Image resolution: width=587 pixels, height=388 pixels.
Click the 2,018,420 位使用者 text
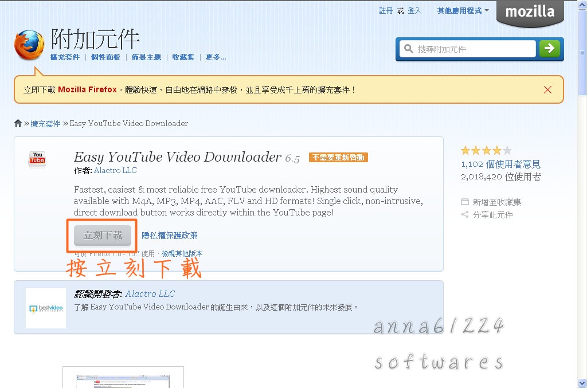point(500,177)
